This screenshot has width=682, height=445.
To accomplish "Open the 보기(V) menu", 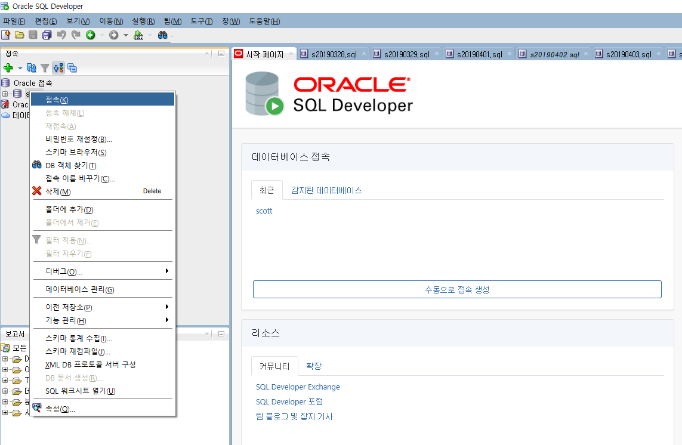I will click(78, 21).
